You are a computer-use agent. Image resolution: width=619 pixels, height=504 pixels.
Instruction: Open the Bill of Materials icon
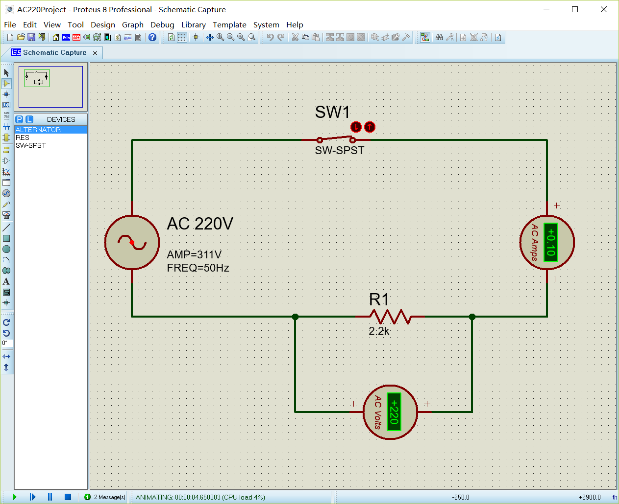[x=118, y=38]
